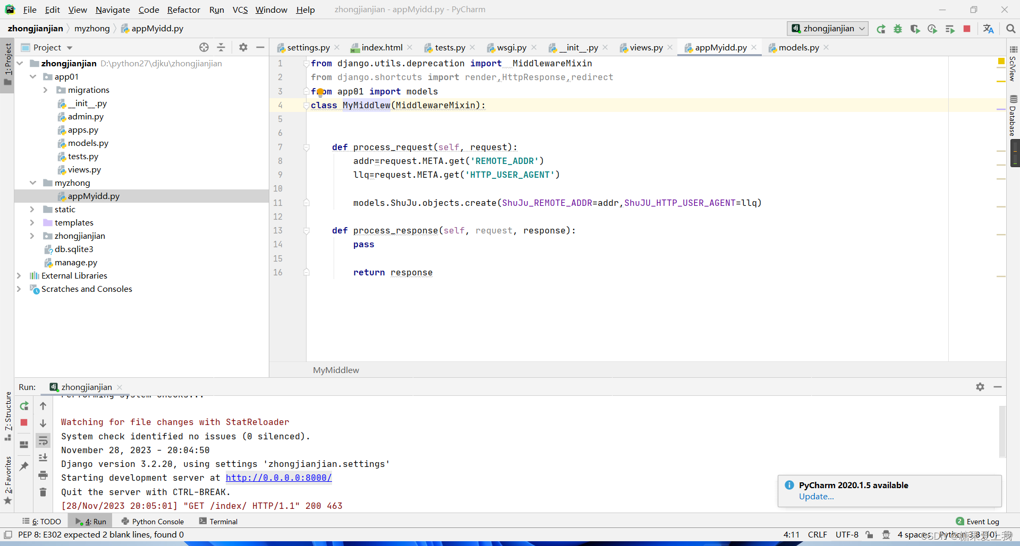Image resolution: width=1020 pixels, height=546 pixels.
Task: Click restore layout icon in the Run panel
Action: (x=24, y=445)
